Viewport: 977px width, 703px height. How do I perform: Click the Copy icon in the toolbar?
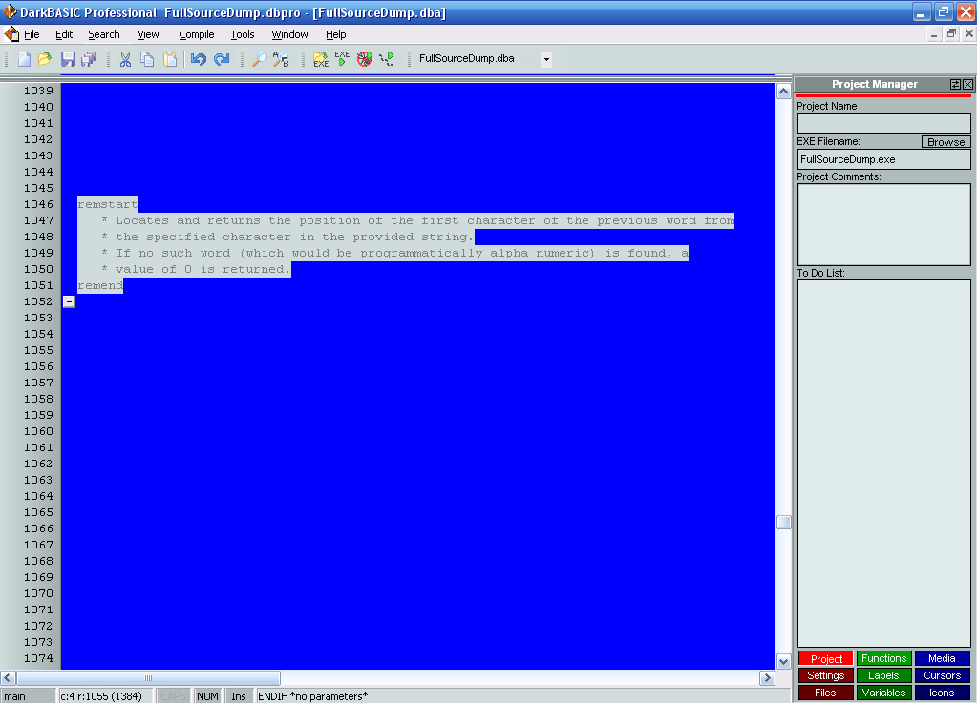(147, 59)
